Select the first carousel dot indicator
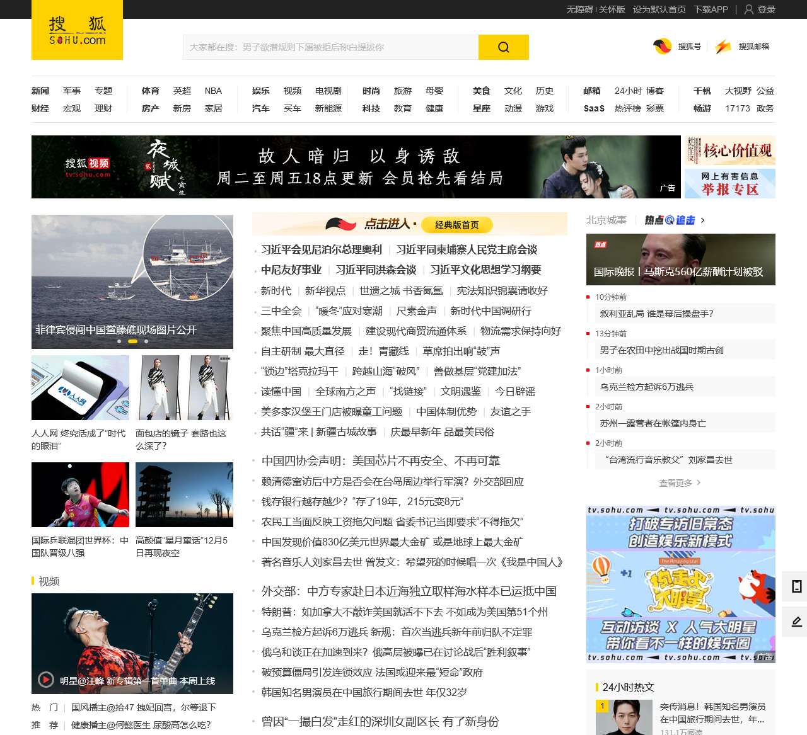 click(x=119, y=341)
